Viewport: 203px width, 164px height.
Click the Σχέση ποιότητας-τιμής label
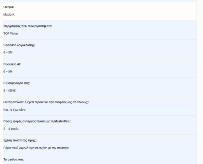pyautogui.click(x=20, y=140)
